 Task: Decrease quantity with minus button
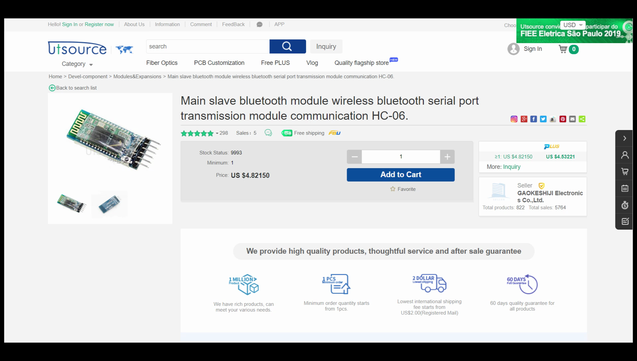pos(354,157)
